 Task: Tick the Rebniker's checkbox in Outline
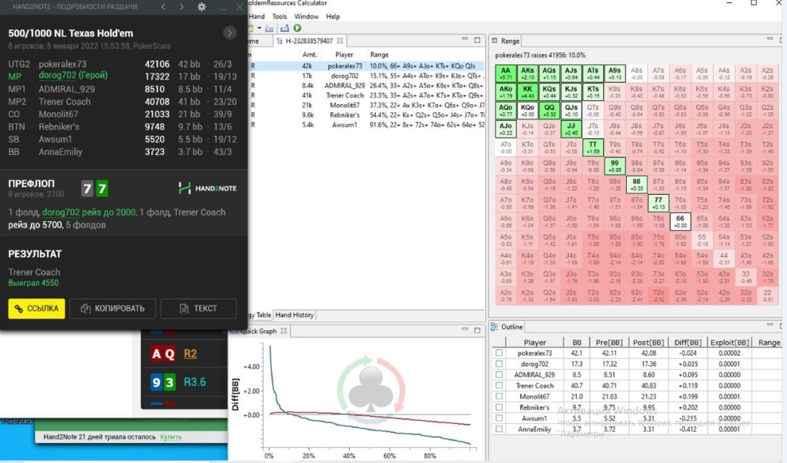tap(499, 407)
